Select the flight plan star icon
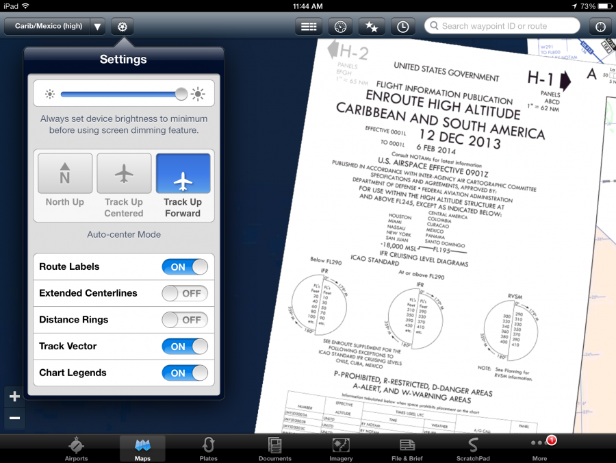Screen dimensions: 616x463 371,26
